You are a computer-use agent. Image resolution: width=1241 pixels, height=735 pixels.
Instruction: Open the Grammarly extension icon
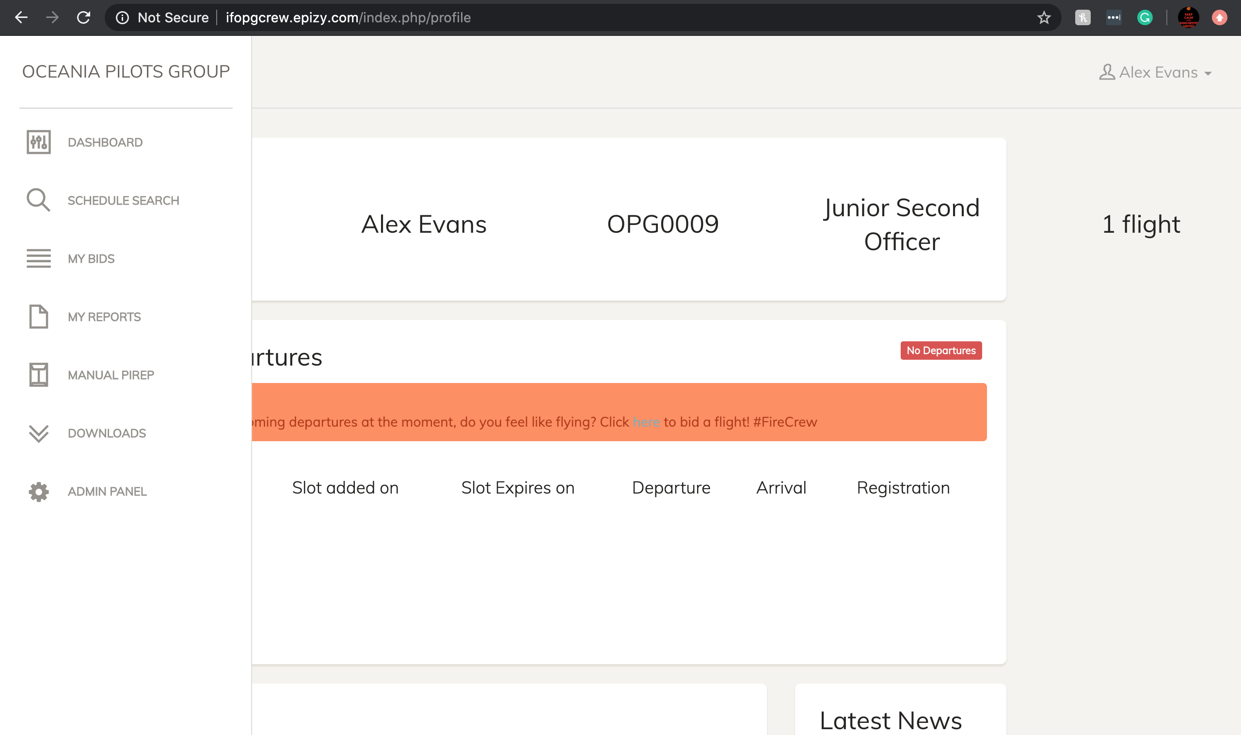pos(1145,18)
